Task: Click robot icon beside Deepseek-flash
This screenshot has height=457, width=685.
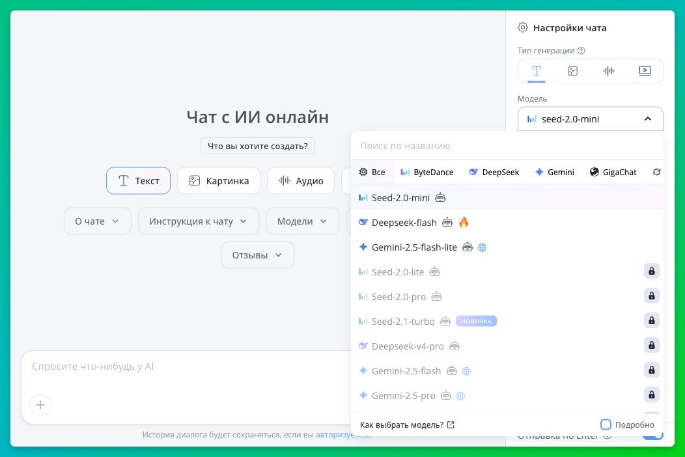Action: [x=447, y=223]
